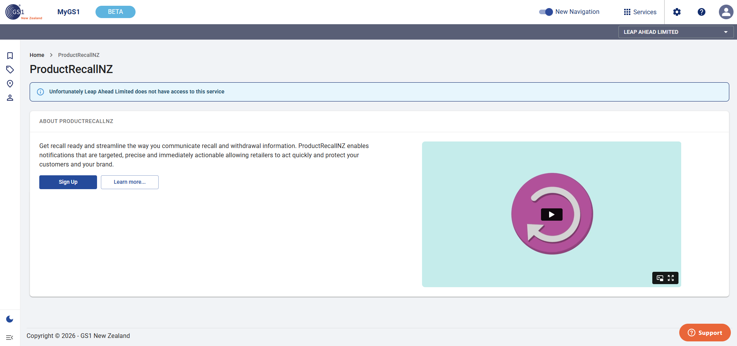Open the Services menu
This screenshot has width=737, height=346.
pos(640,12)
